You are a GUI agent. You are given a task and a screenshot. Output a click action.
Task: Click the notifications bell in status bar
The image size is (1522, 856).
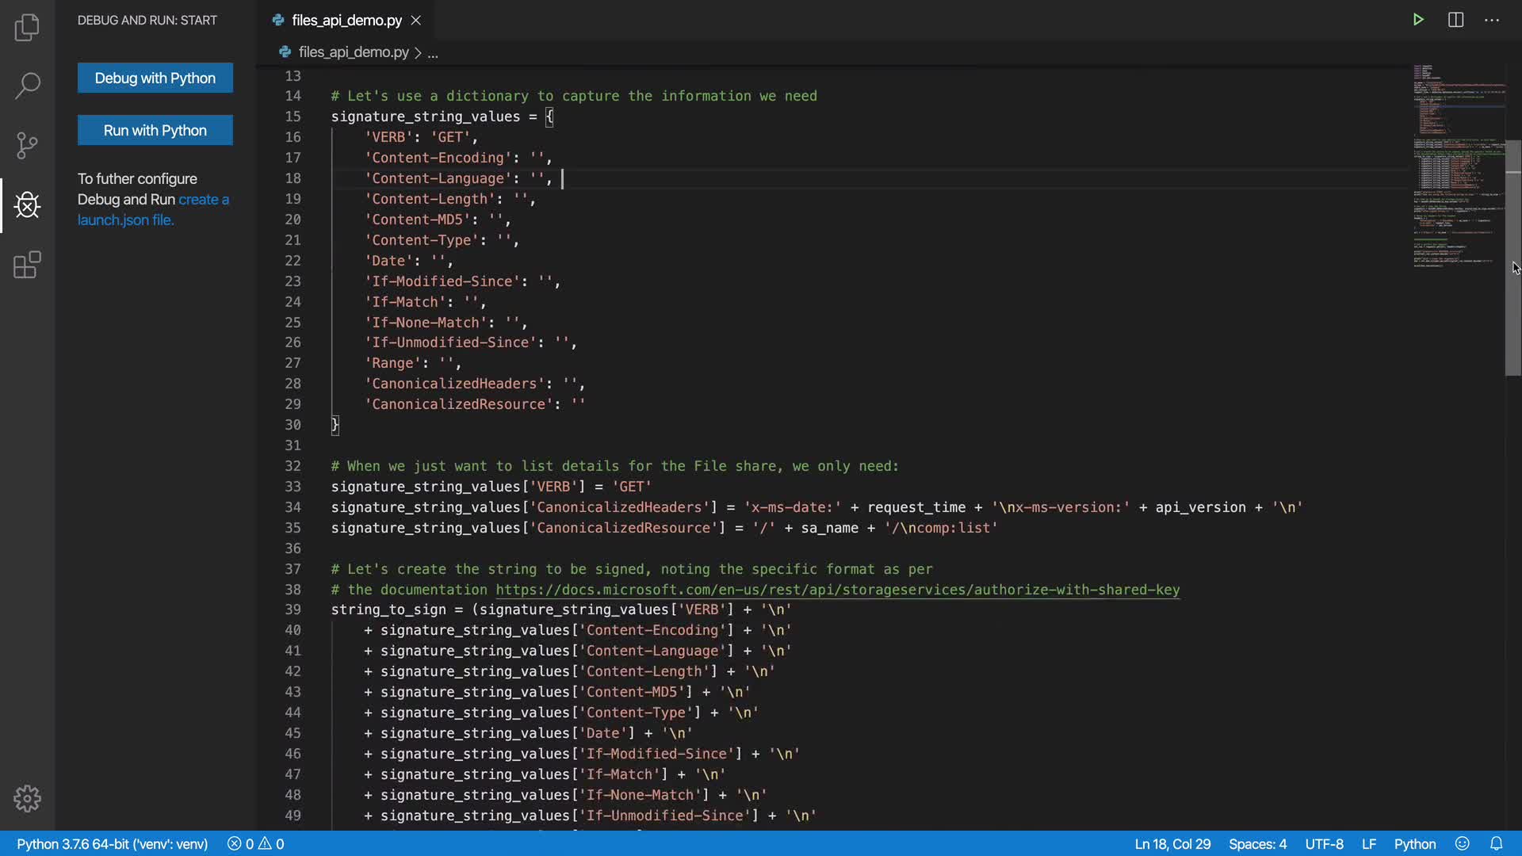(x=1496, y=844)
